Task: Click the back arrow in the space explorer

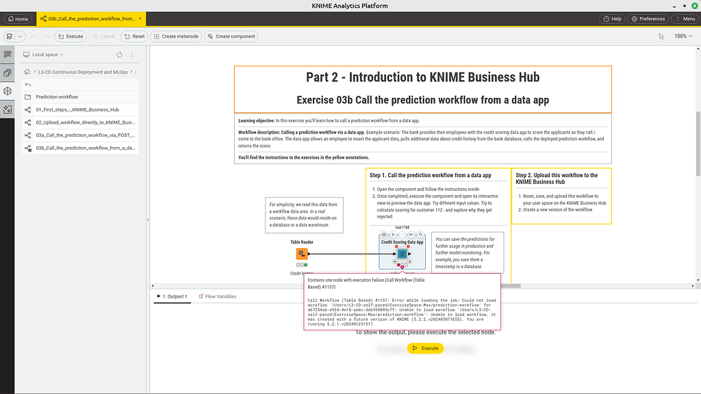Action: 29,85
